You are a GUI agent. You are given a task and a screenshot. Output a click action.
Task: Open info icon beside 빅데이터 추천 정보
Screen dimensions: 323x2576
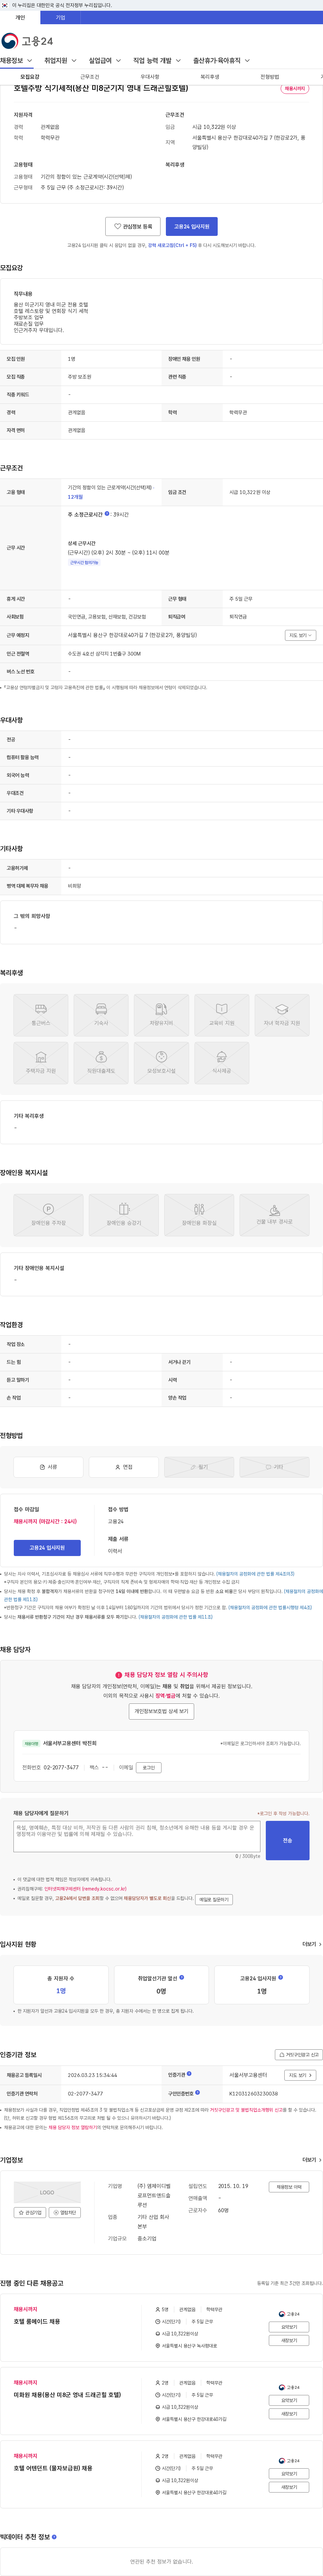pyautogui.click(x=54, y=2537)
